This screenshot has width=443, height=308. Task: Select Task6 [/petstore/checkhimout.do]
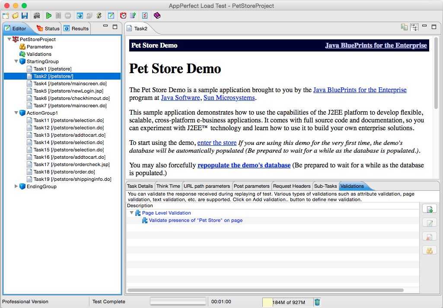[x=71, y=98]
